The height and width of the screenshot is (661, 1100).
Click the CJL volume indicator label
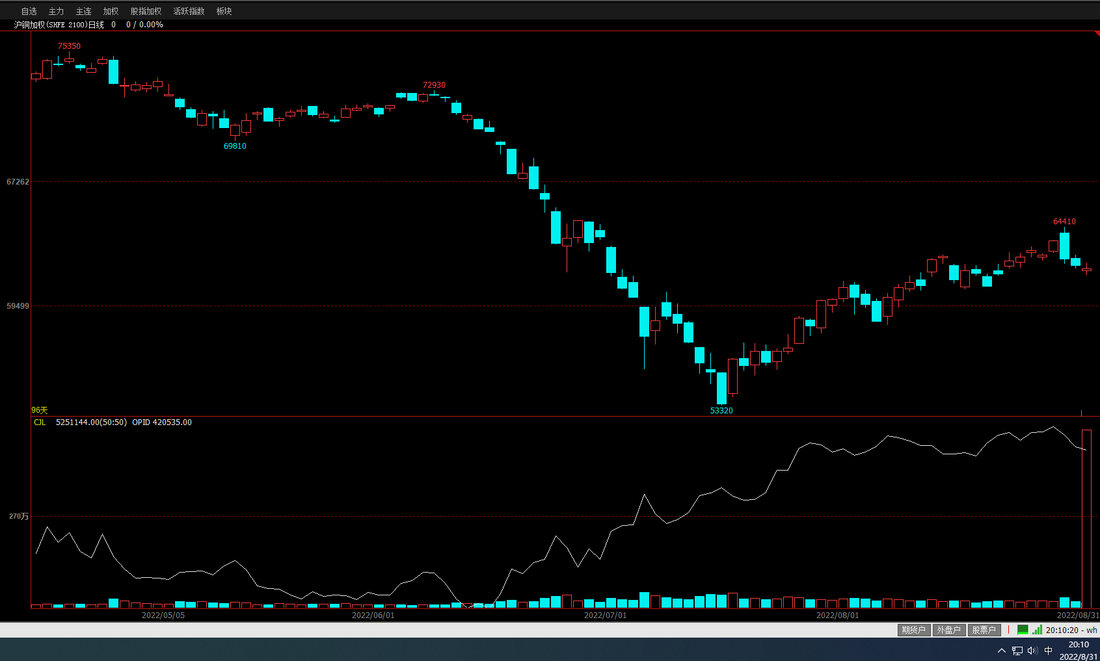tap(40, 422)
